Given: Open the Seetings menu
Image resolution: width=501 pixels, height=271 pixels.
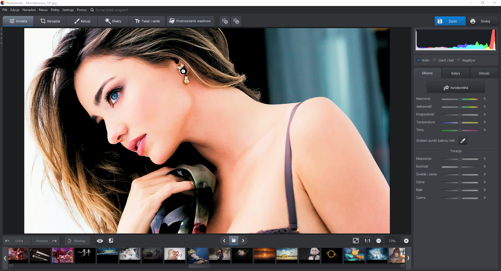Looking at the screenshot, I should [x=68, y=10].
